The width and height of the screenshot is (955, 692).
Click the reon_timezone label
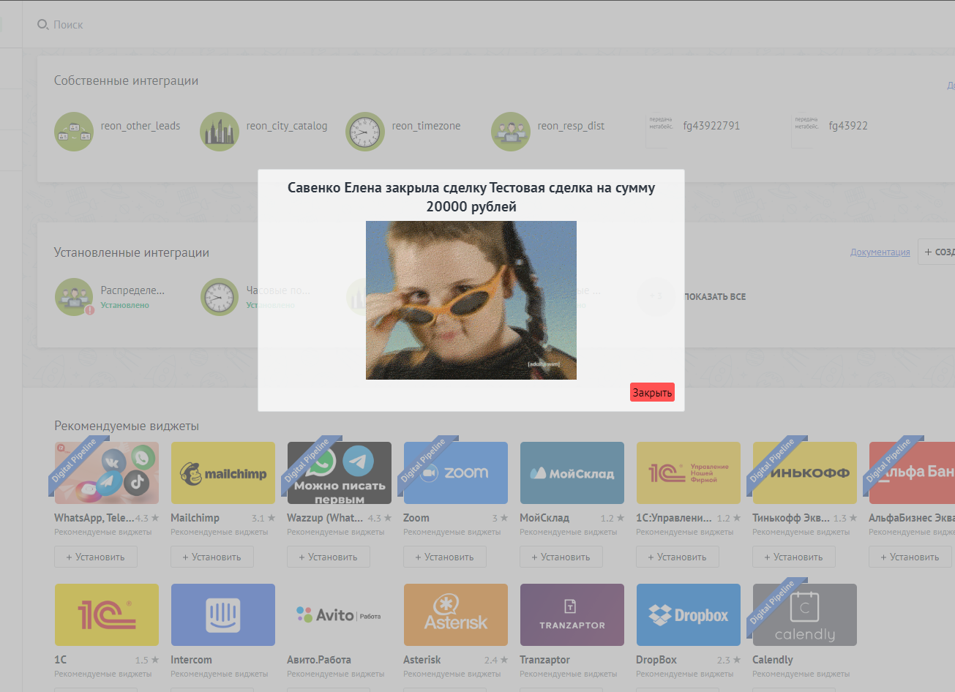tap(427, 126)
